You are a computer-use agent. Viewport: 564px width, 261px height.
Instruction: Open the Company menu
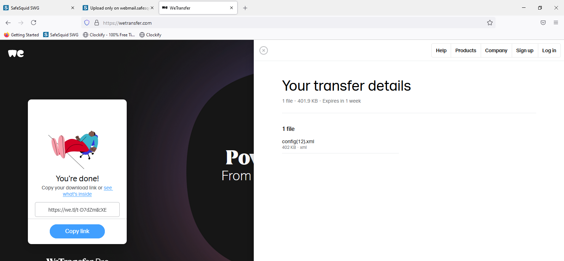click(x=496, y=50)
